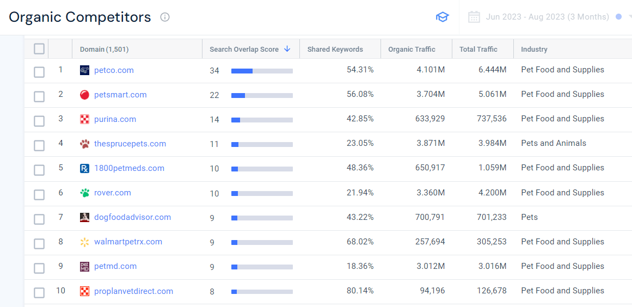Open the rover.com domain link
This screenshot has width=632, height=307.
tap(113, 193)
